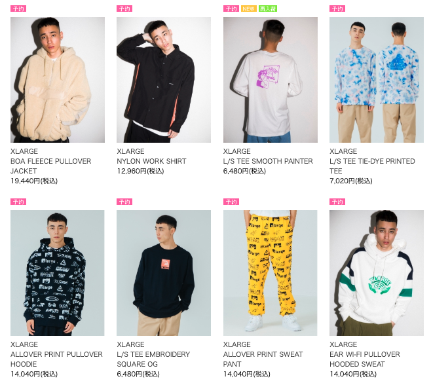Click the 予約 badge above Wi-Fi hooded sweat
This screenshot has height=385, width=431.
coord(337,202)
